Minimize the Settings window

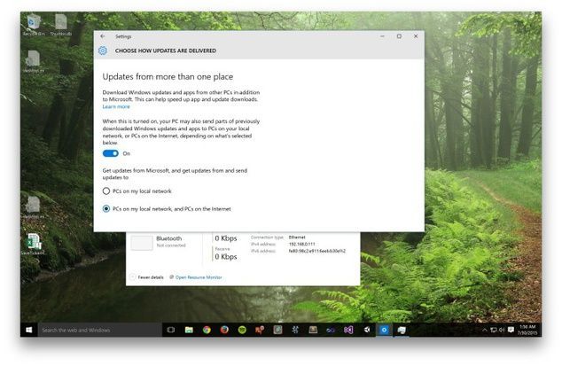coord(382,36)
